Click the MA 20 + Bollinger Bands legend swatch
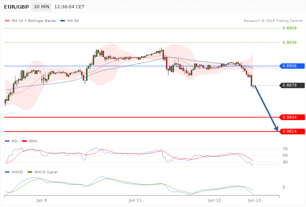Screen dimensions: 306x207 click(x=7, y=20)
